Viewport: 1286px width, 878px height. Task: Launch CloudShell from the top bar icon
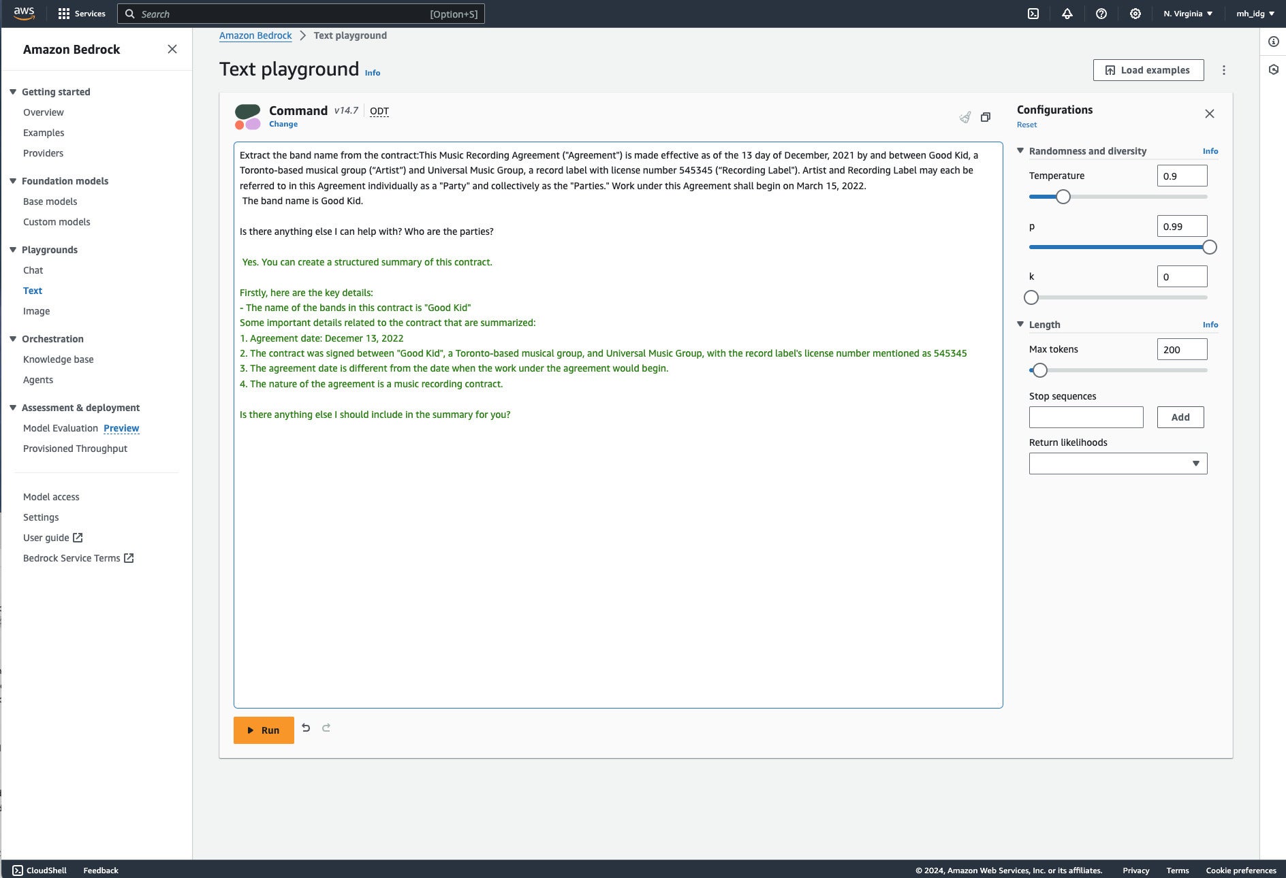1033,14
